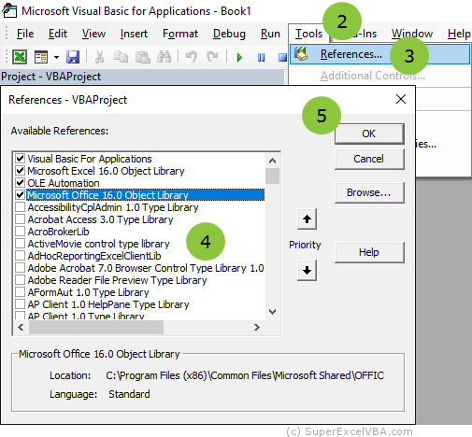Move reference priority down with arrow button
The height and width of the screenshot is (437, 472).
coord(307,270)
